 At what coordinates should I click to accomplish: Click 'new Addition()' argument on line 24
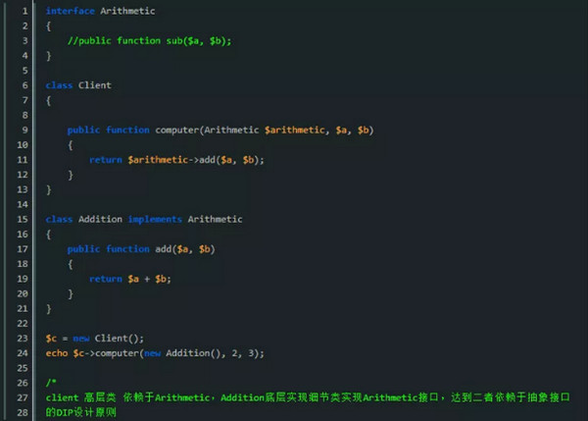(x=181, y=352)
